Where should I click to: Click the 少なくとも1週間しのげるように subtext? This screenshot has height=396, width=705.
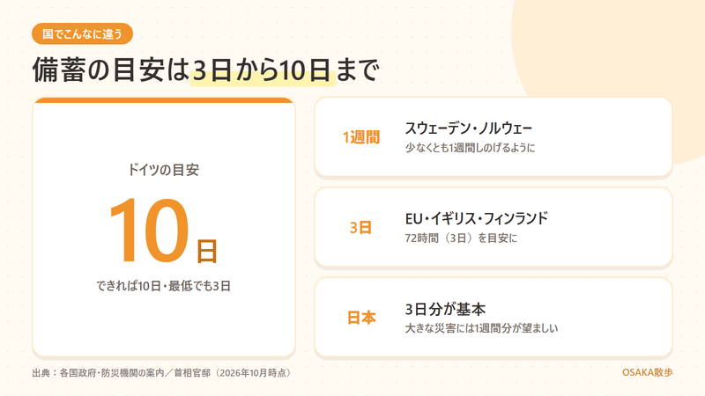[470, 148]
